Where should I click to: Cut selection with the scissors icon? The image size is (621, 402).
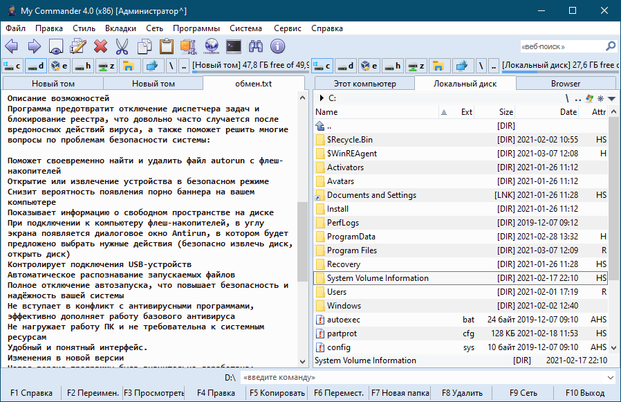point(122,46)
